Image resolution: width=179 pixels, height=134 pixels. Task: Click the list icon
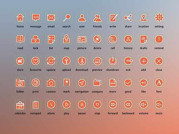tap(51, 39)
